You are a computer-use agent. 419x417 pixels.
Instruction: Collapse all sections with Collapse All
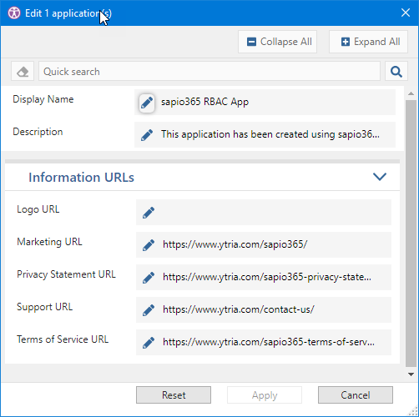click(277, 42)
